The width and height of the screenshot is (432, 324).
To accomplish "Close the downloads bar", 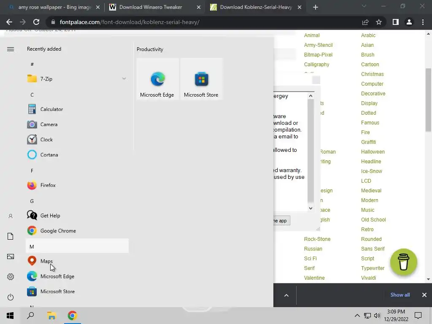I will pyautogui.click(x=424, y=295).
